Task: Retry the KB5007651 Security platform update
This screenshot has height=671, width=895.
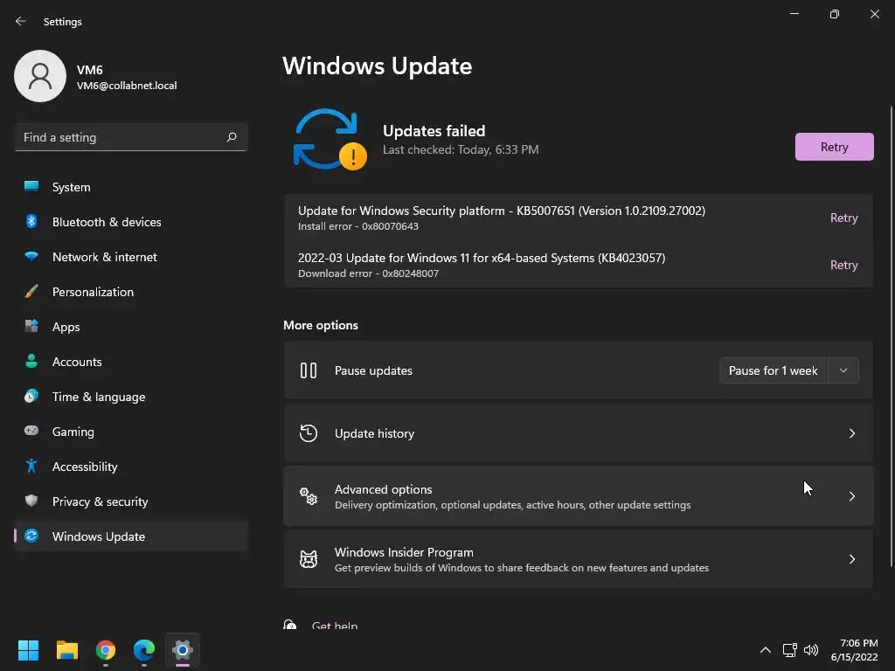Action: (x=843, y=218)
